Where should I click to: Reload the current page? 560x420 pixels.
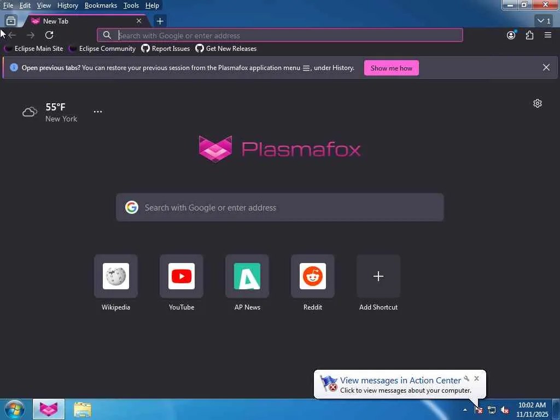point(49,35)
